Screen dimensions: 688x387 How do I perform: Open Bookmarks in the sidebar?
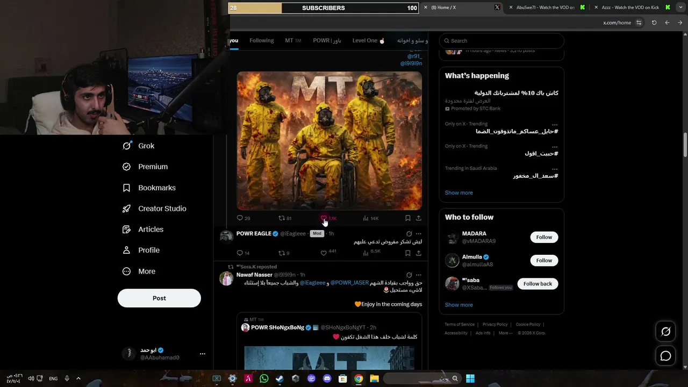coord(149,188)
